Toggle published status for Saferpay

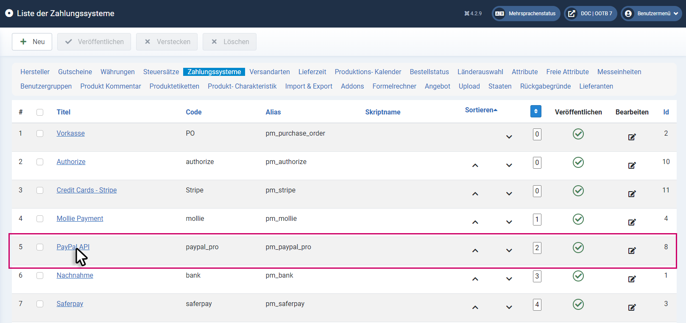pyautogui.click(x=578, y=304)
